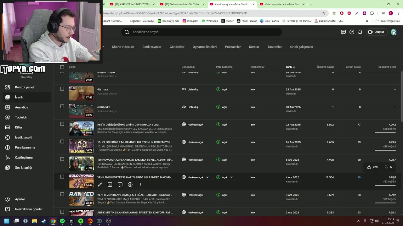Click the Oluştur create button
403x226 pixels.
(x=377, y=32)
